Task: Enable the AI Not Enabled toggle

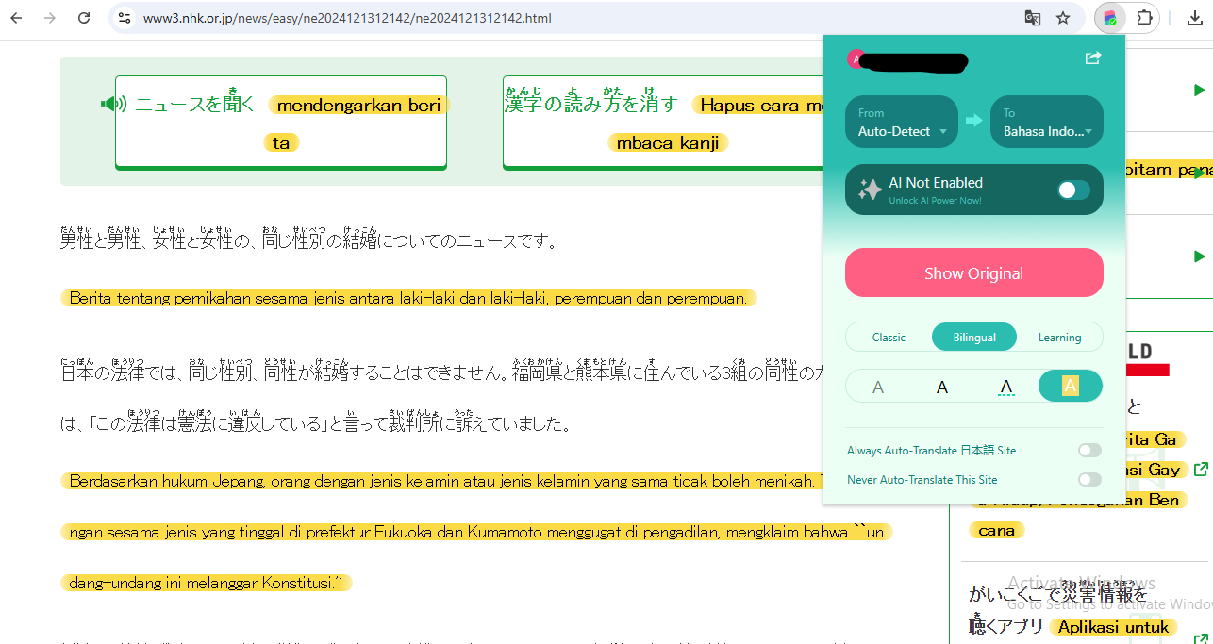Action: [1072, 190]
